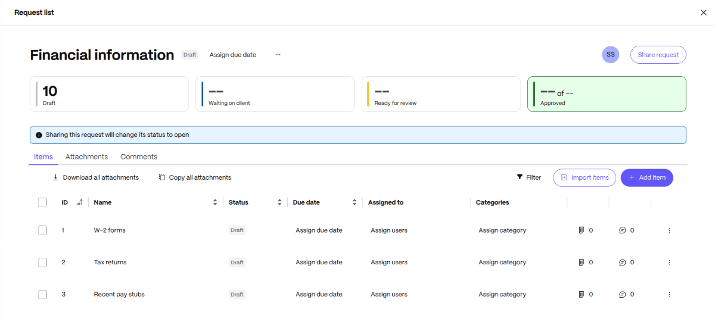Image resolution: width=715 pixels, height=325 pixels.
Task: Click the Draft badge beside Financial information title
Action: tap(190, 55)
